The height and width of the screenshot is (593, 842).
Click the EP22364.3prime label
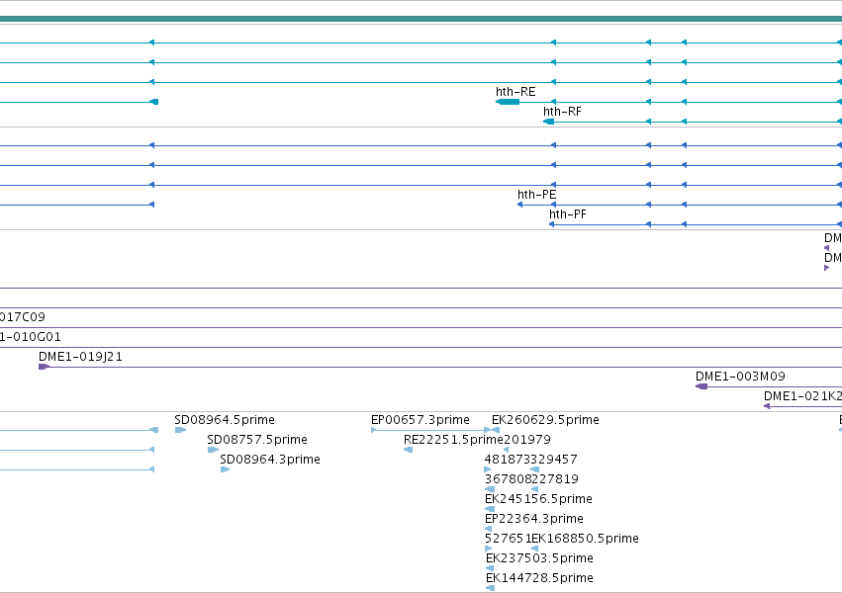tap(533, 519)
